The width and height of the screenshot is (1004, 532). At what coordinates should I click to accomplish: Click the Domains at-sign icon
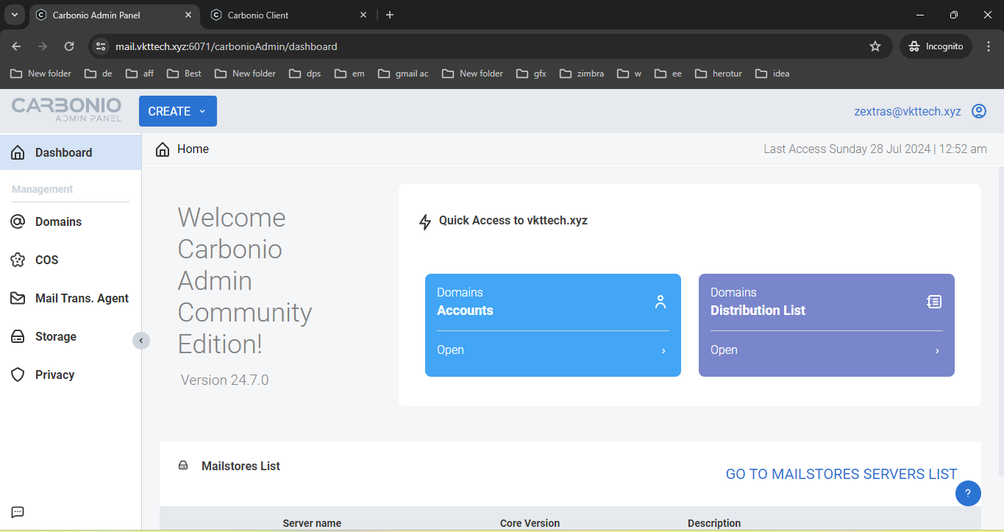click(x=18, y=221)
